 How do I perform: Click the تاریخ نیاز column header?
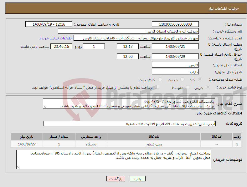click(x=27, y=137)
